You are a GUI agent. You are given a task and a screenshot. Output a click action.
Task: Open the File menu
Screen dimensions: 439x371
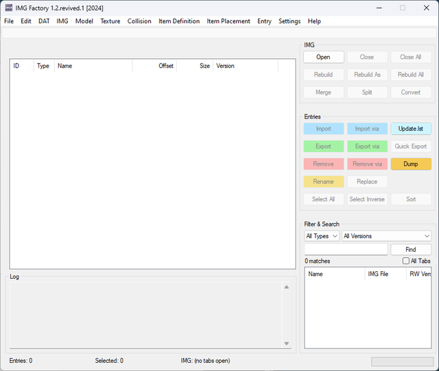(9, 21)
